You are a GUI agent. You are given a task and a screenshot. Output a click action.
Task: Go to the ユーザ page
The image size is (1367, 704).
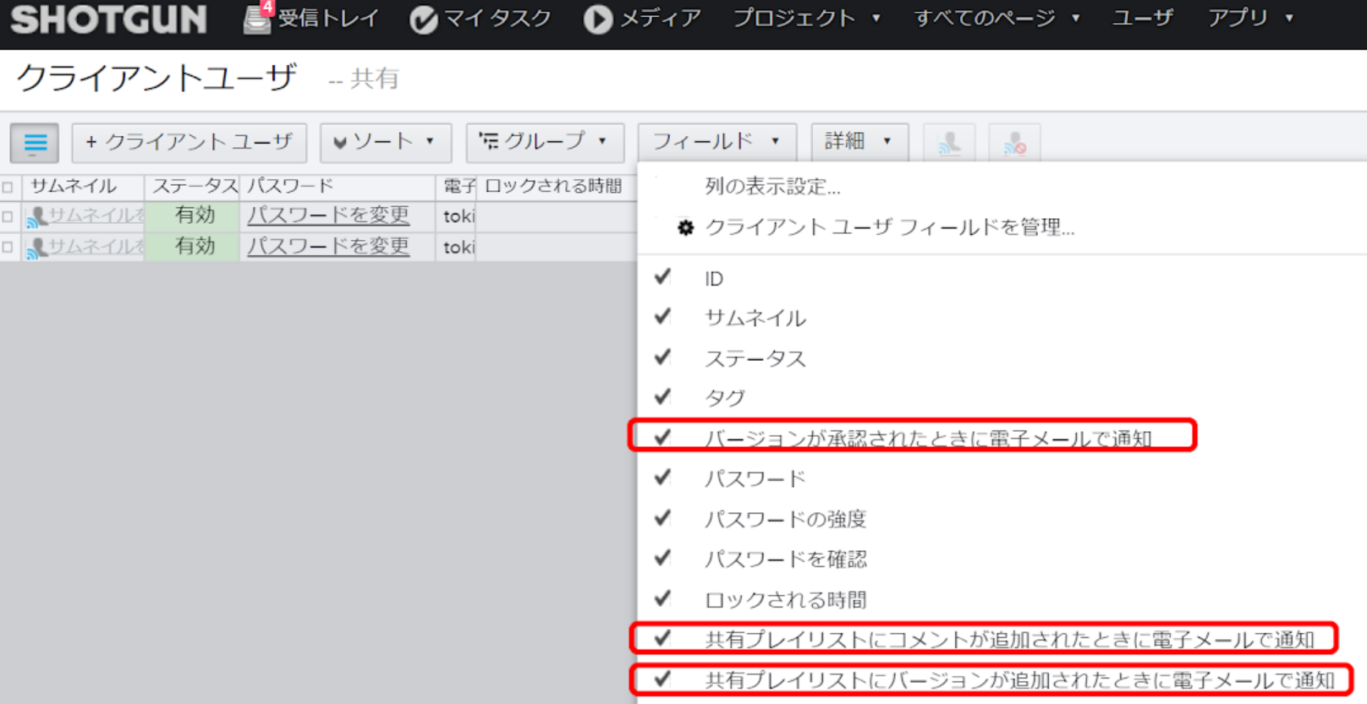coord(1143,18)
